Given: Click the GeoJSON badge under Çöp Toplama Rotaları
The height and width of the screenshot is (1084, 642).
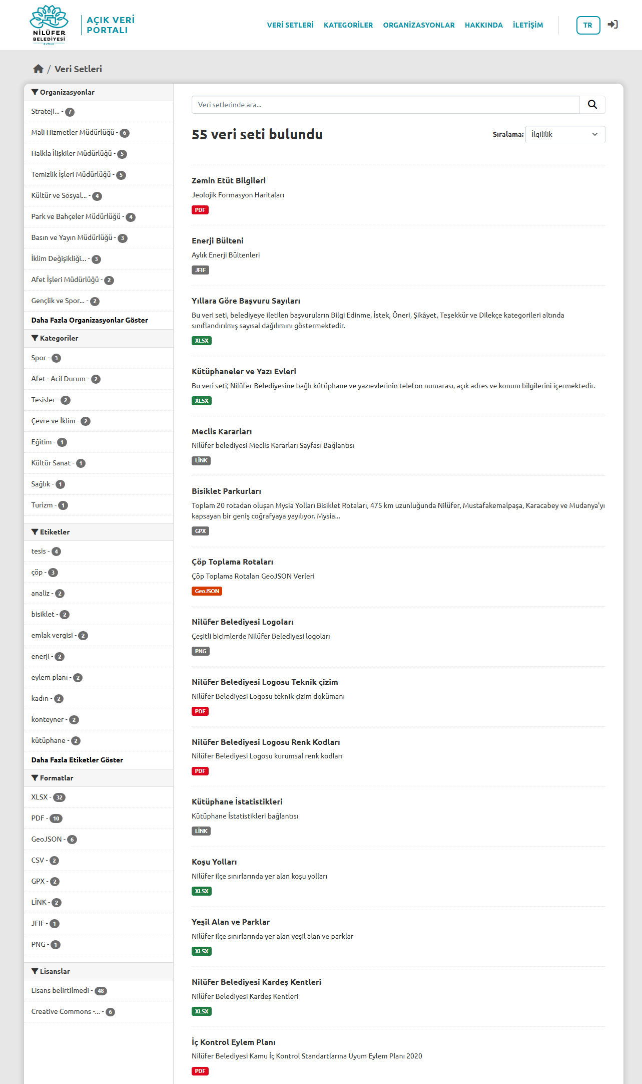Looking at the screenshot, I should (207, 591).
